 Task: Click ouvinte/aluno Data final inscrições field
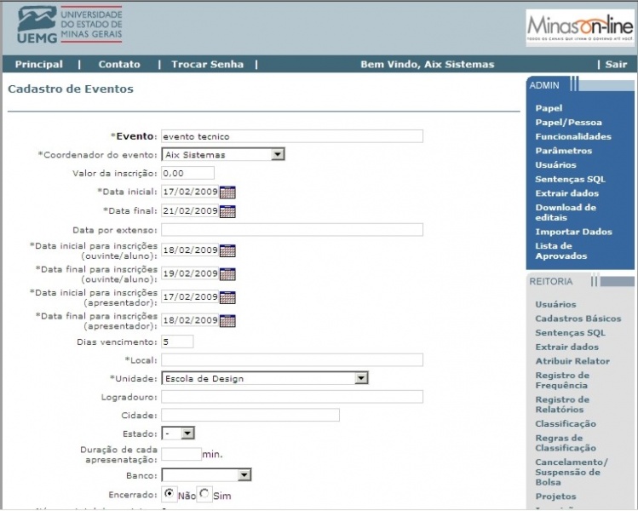190,273
